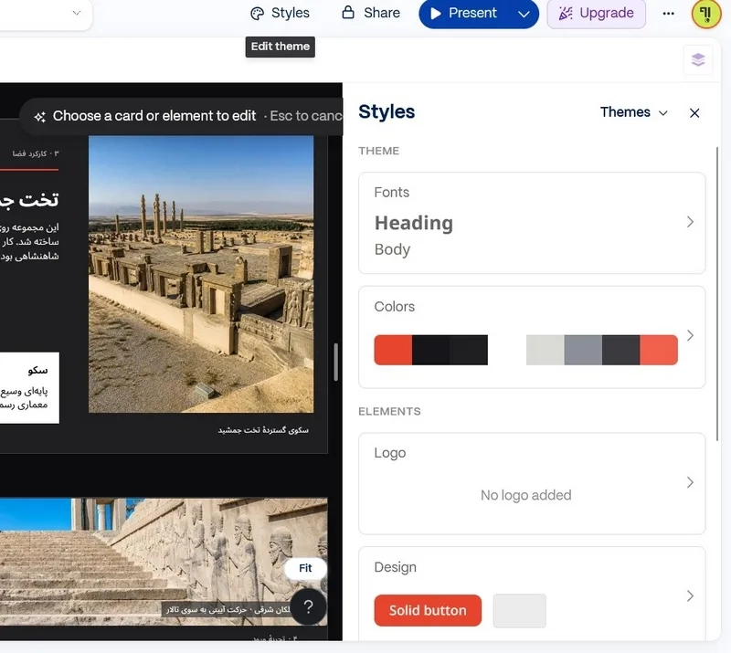Click the Solid button preview
Image resolution: width=731 pixels, height=653 pixels.
click(x=428, y=610)
